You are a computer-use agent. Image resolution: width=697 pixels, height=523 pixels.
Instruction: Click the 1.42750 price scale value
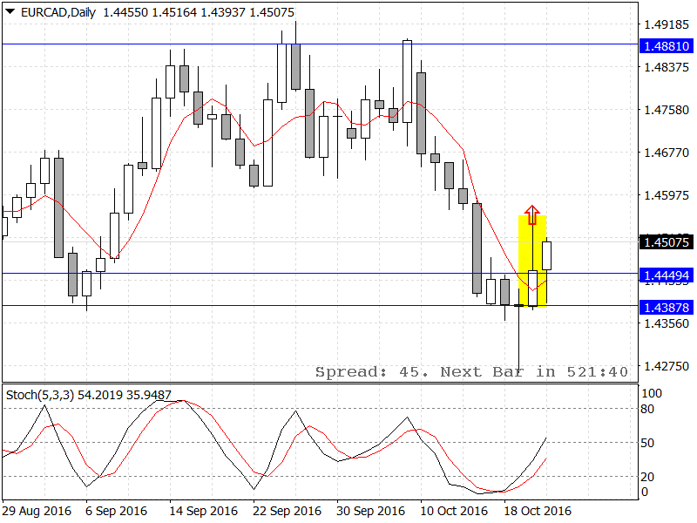pos(667,366)
